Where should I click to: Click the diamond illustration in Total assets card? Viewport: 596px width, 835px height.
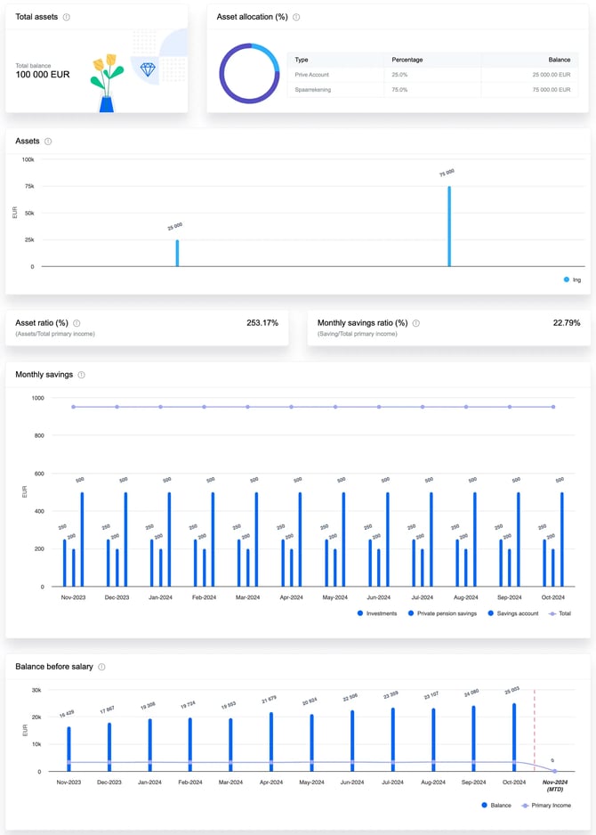click(x=148, y=69)
